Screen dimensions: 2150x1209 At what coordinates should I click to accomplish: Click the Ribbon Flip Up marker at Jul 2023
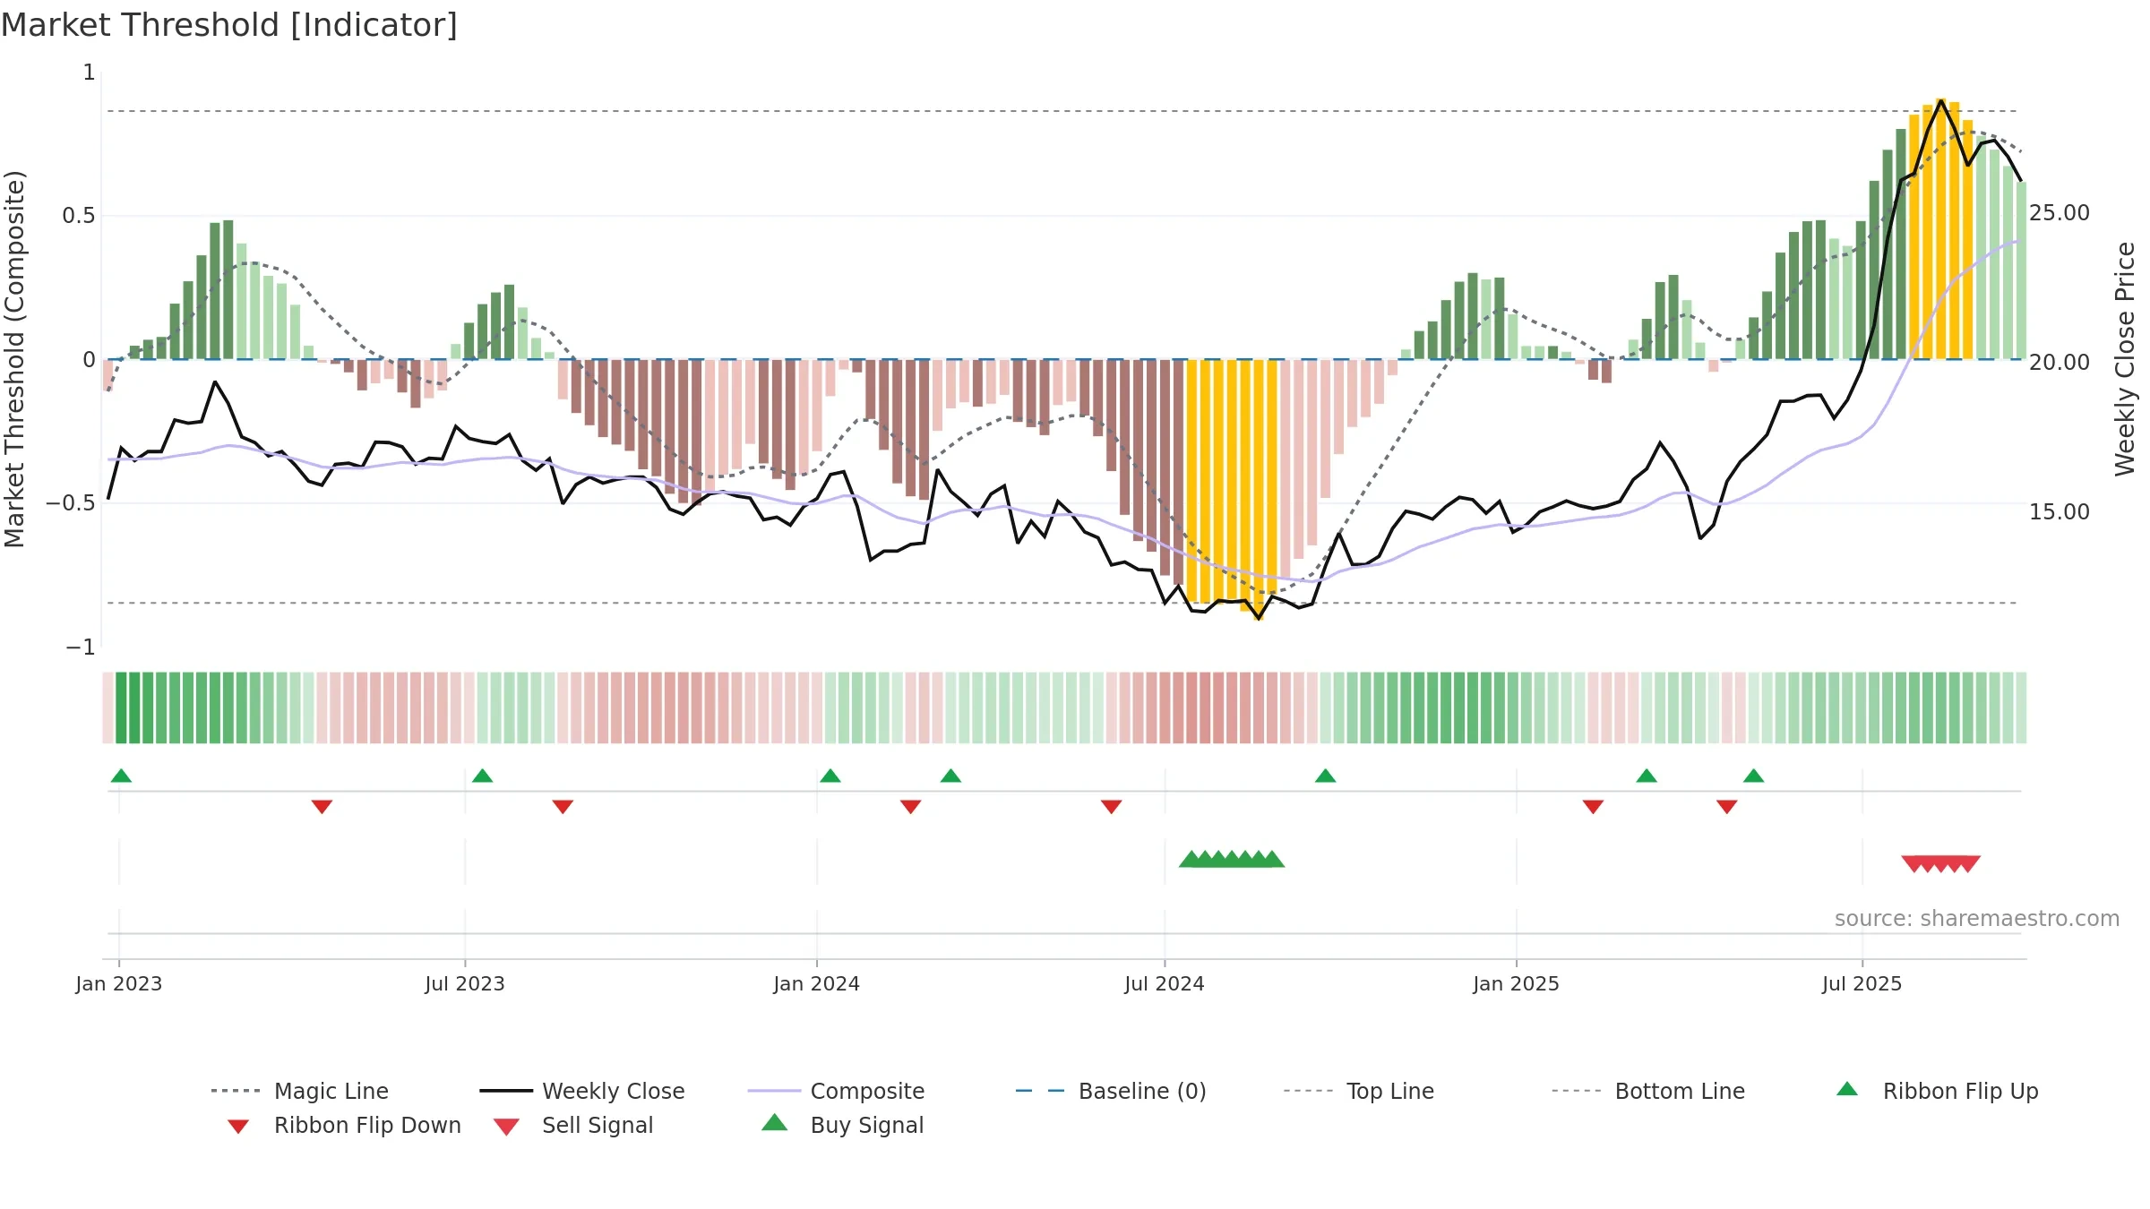point(482,776)
